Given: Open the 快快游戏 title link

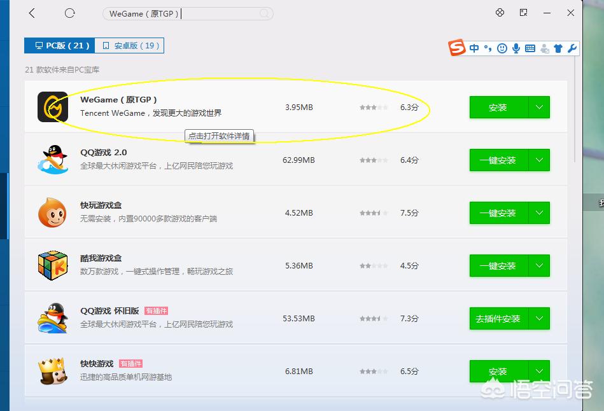Looking at the screenshot, I should [97, 363].
